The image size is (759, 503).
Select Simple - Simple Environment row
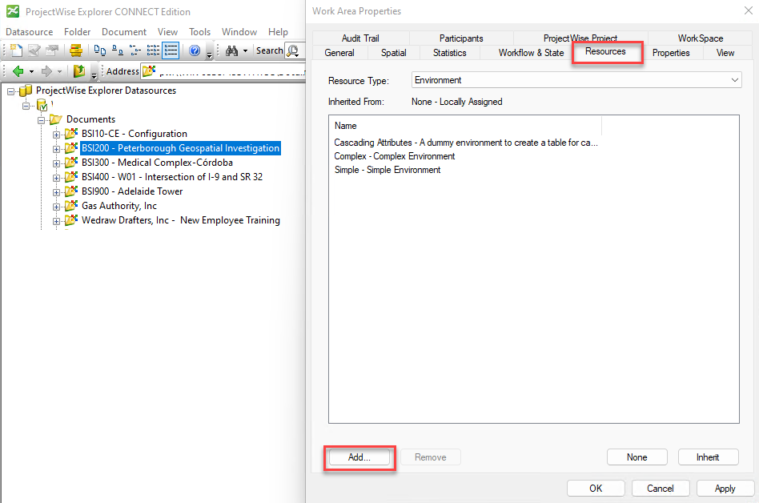388,170
